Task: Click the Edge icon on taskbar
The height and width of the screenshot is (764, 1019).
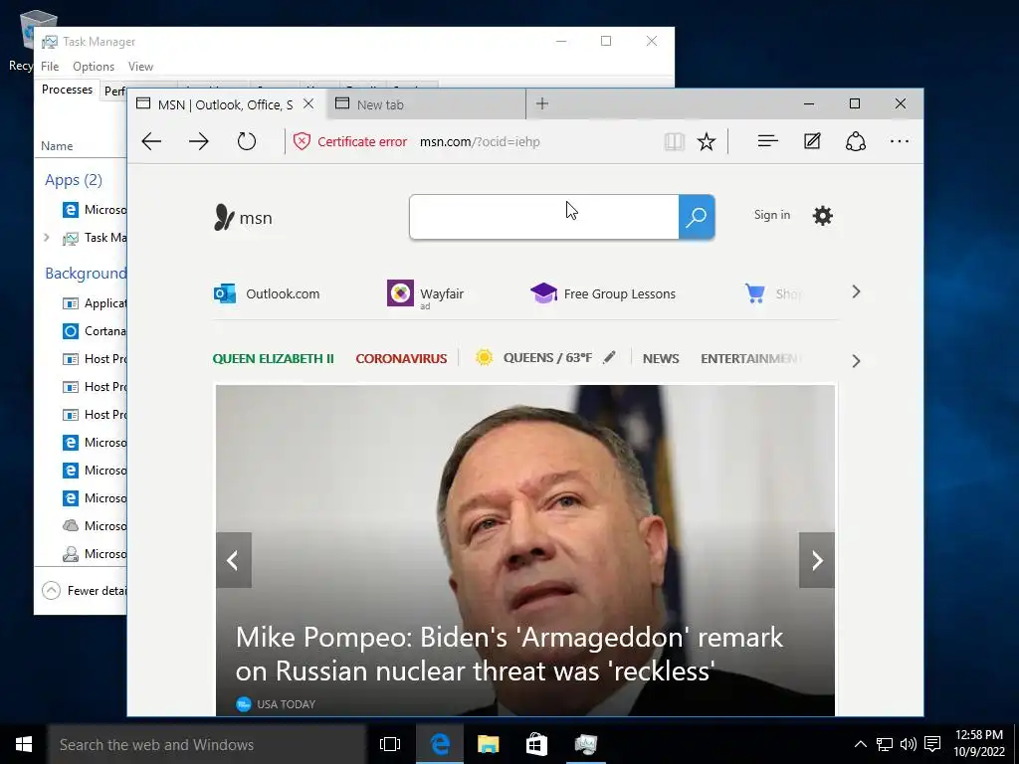Action: click(440, 744)
